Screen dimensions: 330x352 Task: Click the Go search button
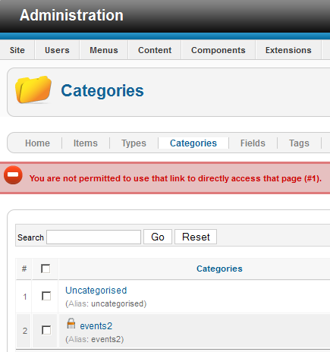(158, 237)
